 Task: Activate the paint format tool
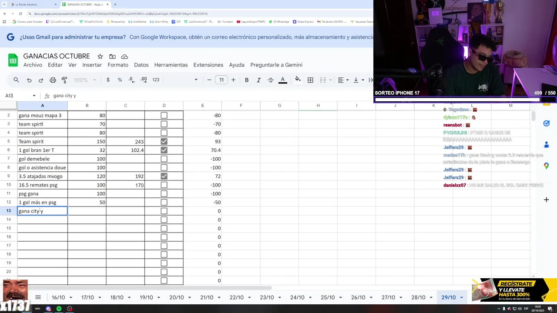pos(64,80)
